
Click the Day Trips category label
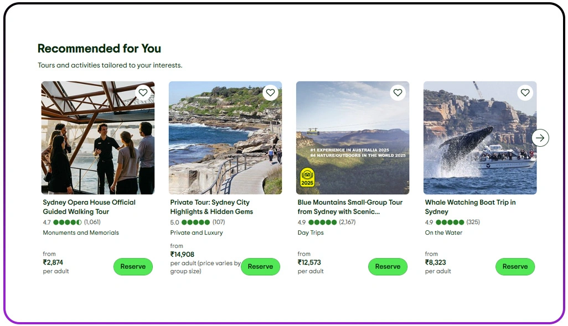(x=309, y=232)
